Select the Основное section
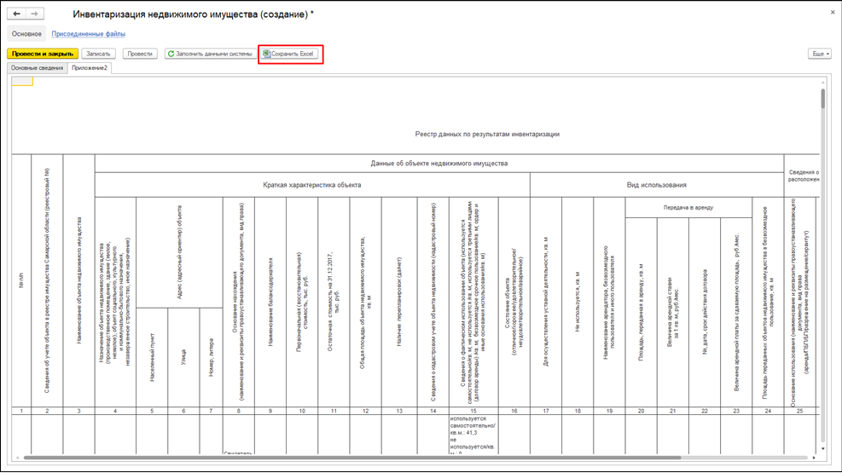The image size is (842, 473). tap(26, 34)
